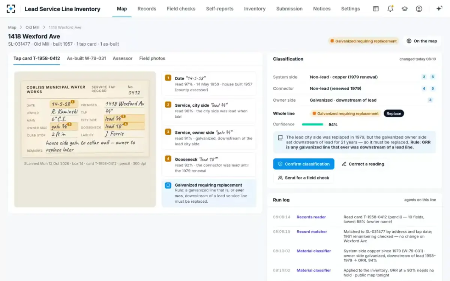
Task: Go to the Self-reports tab
Action: [x=220, y=9]
